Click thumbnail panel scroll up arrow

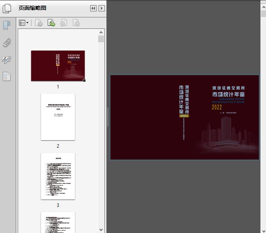pos(101,32)
